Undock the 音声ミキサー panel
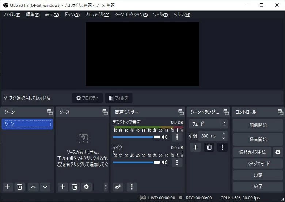 [x=181, y=112]
